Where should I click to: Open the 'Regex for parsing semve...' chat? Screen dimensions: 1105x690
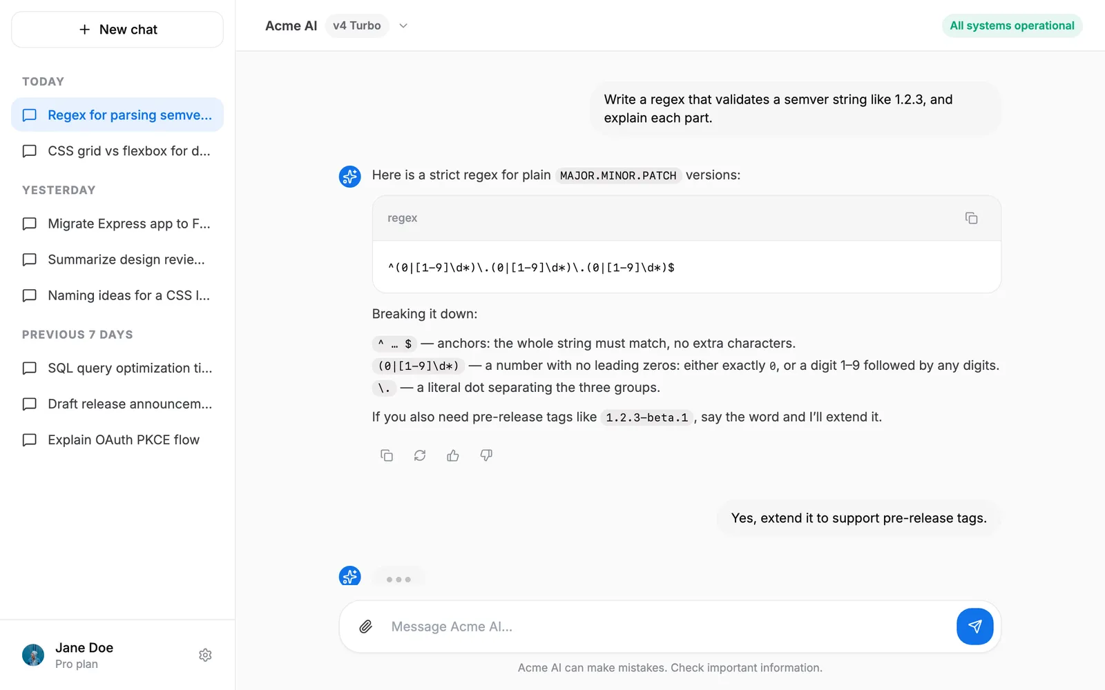pyautogui.click(x=117, y=115)
